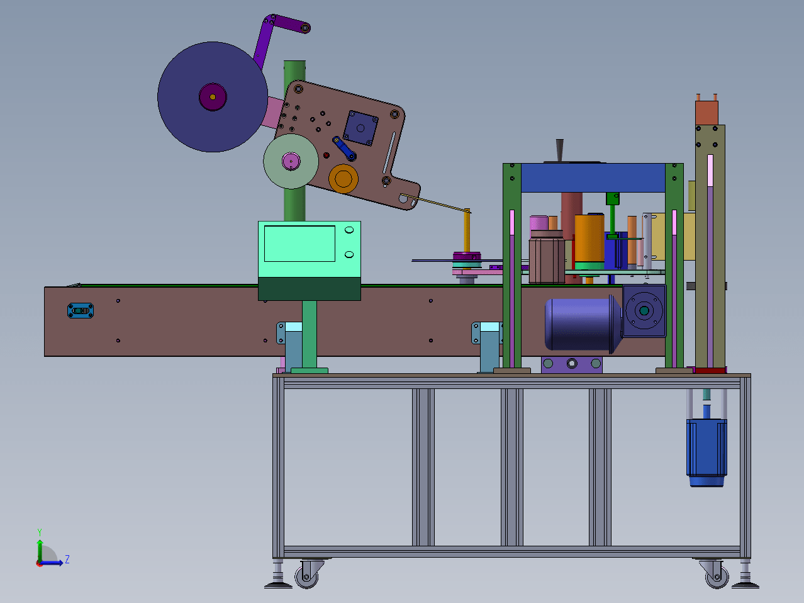
Task: Click the blue square stepper motor on brown plate
Action: pos(361,128)
